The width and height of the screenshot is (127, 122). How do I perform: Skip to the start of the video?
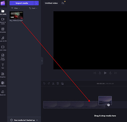(95, 73)
